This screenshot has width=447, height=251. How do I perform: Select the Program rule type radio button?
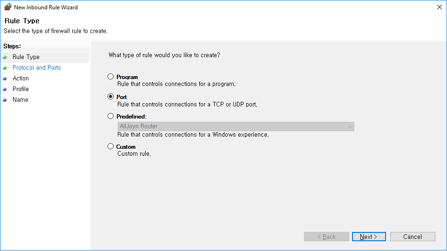(110, 77)
